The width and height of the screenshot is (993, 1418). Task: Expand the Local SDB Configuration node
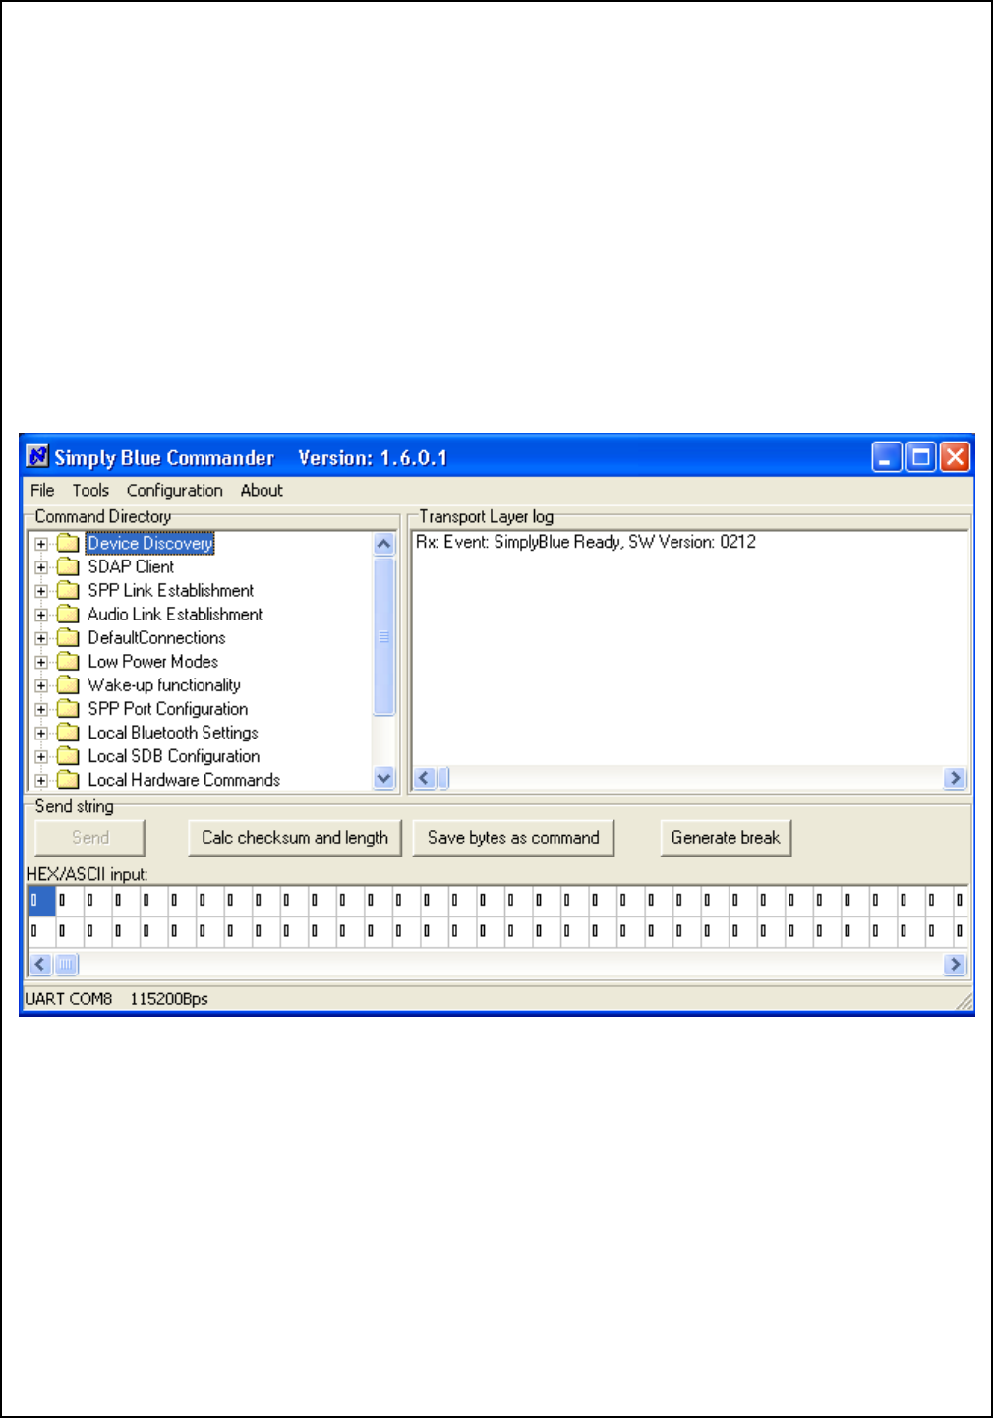[x=41, y=756]
